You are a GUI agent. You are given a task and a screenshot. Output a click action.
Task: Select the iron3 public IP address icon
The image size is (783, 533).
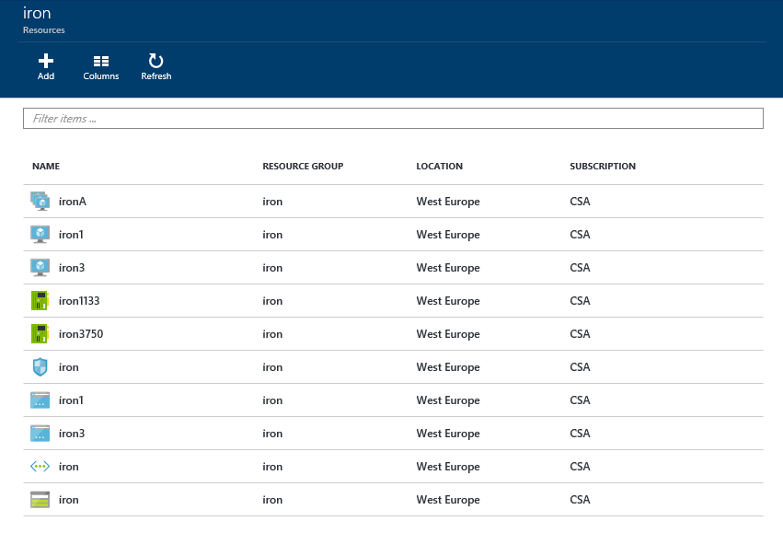[40, 433]
